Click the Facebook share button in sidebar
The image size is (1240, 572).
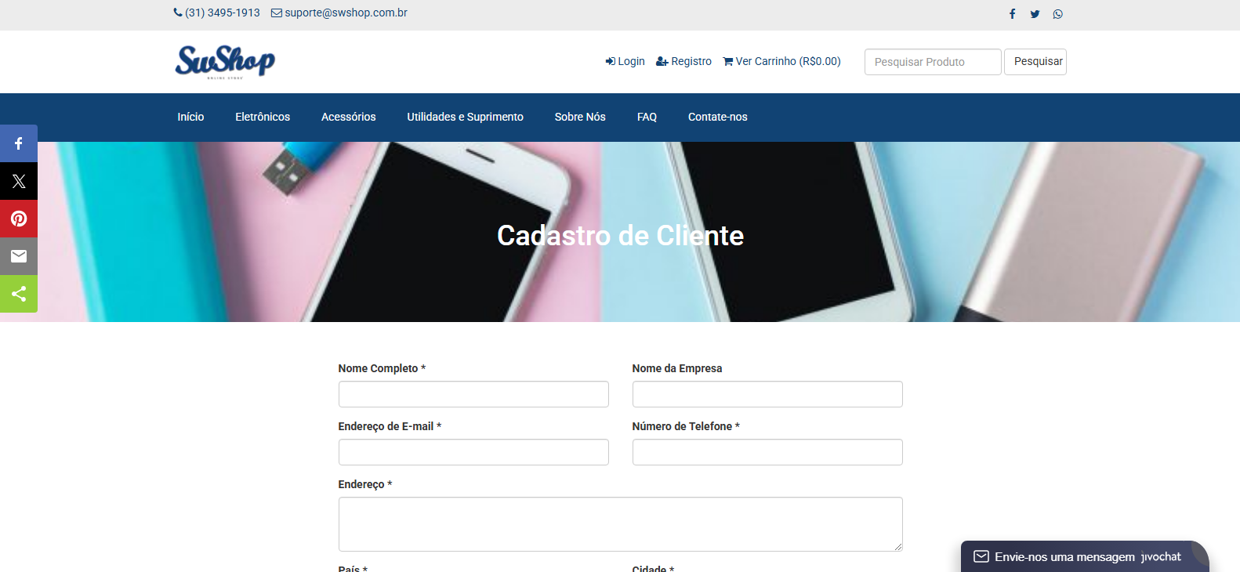(x=19, y=143)
